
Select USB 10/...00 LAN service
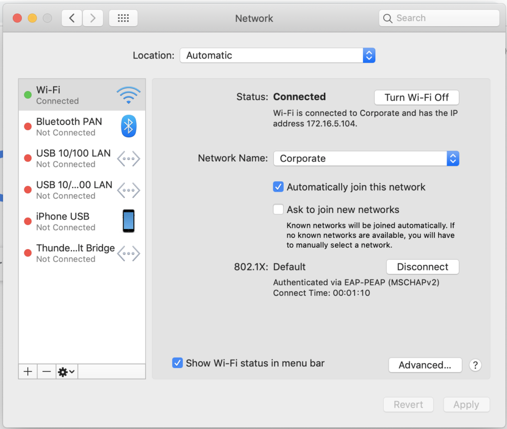point(82,190)
